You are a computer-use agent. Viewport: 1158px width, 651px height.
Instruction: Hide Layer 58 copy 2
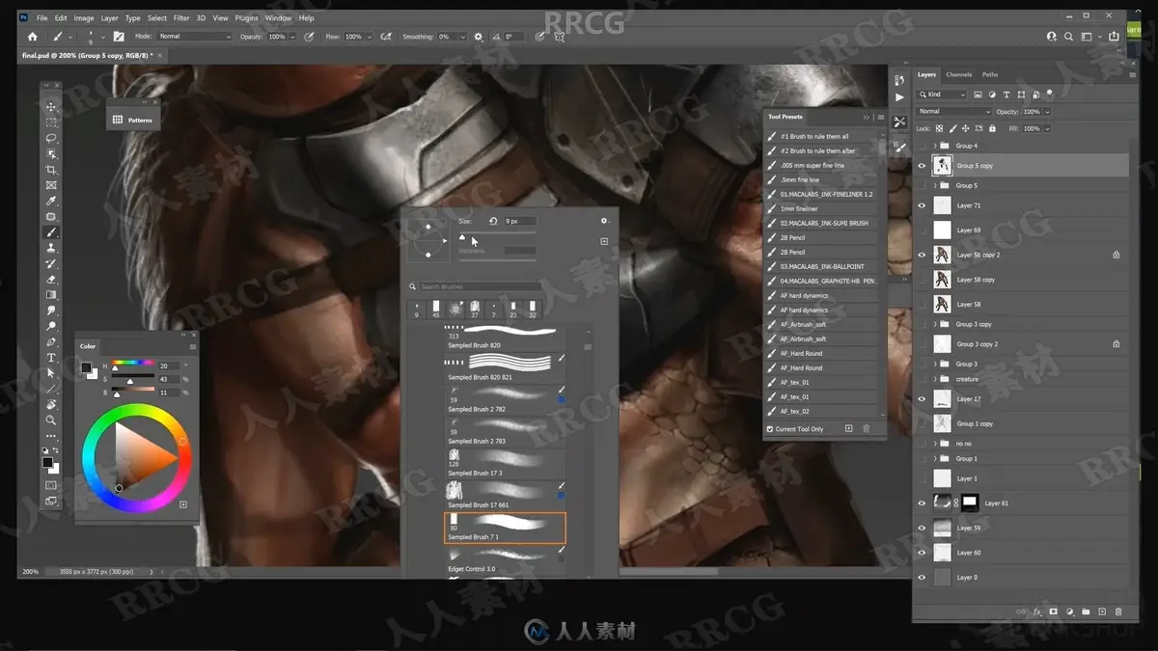(x=922, y=256)
